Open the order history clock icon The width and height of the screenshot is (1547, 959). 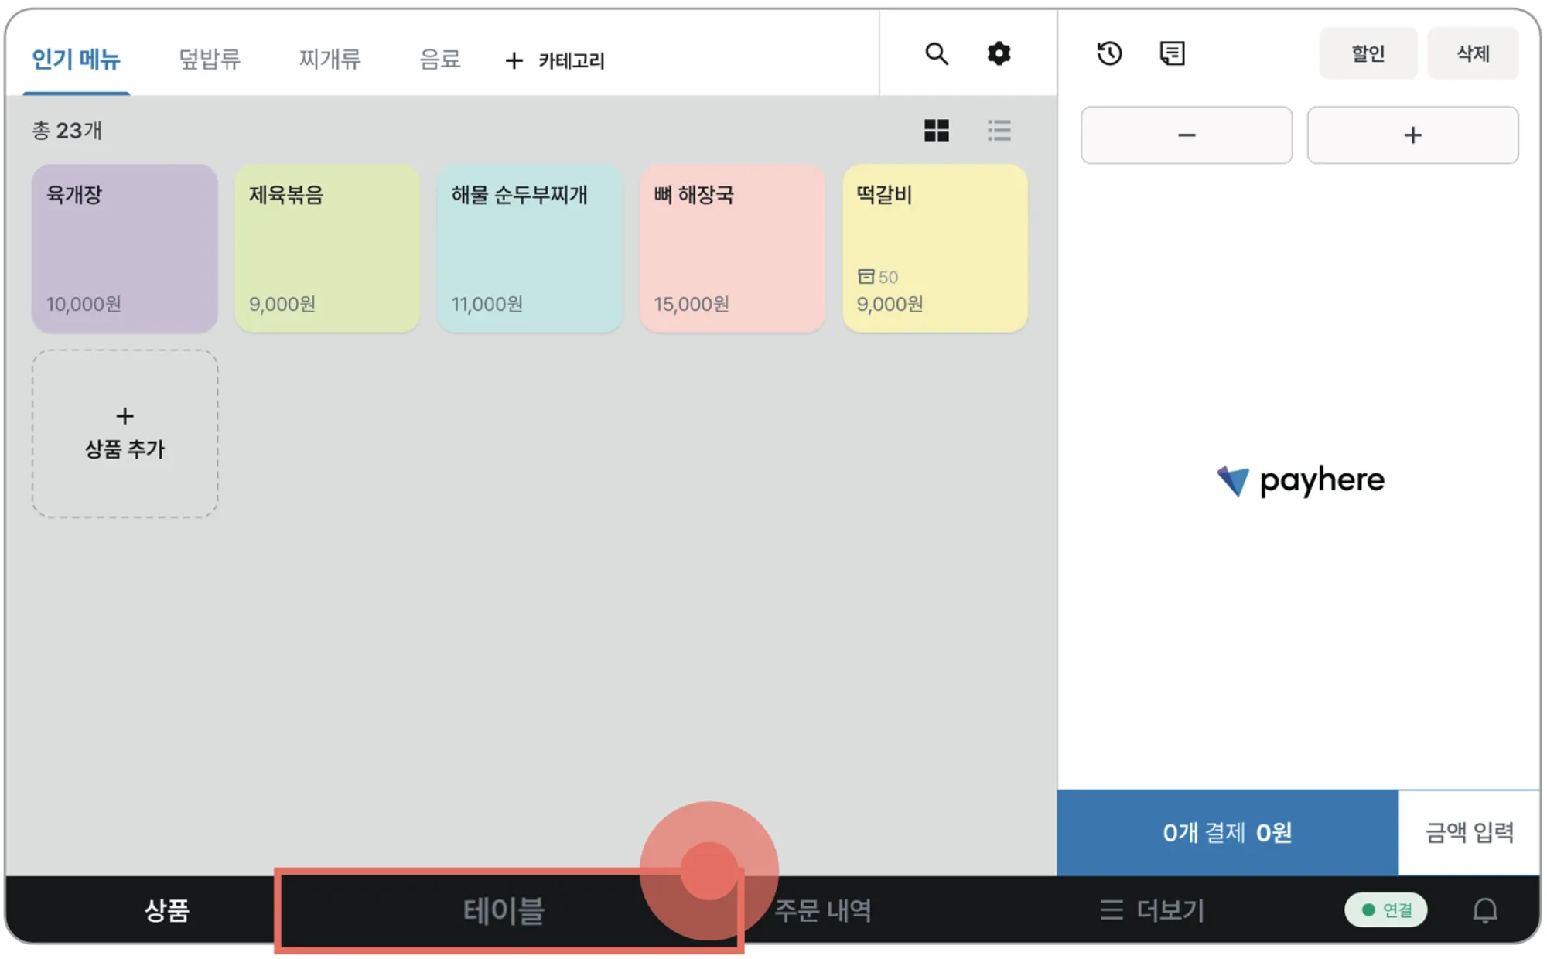[x=1109, y=53]
